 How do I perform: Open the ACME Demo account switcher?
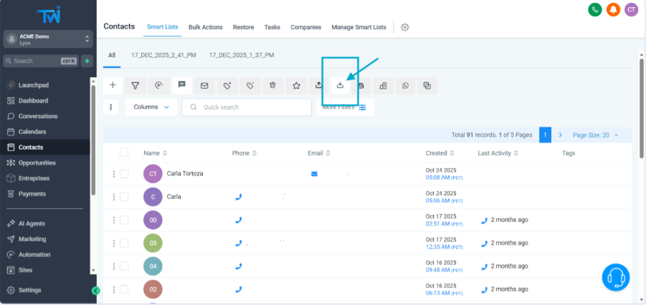click(x=47, y=39)
